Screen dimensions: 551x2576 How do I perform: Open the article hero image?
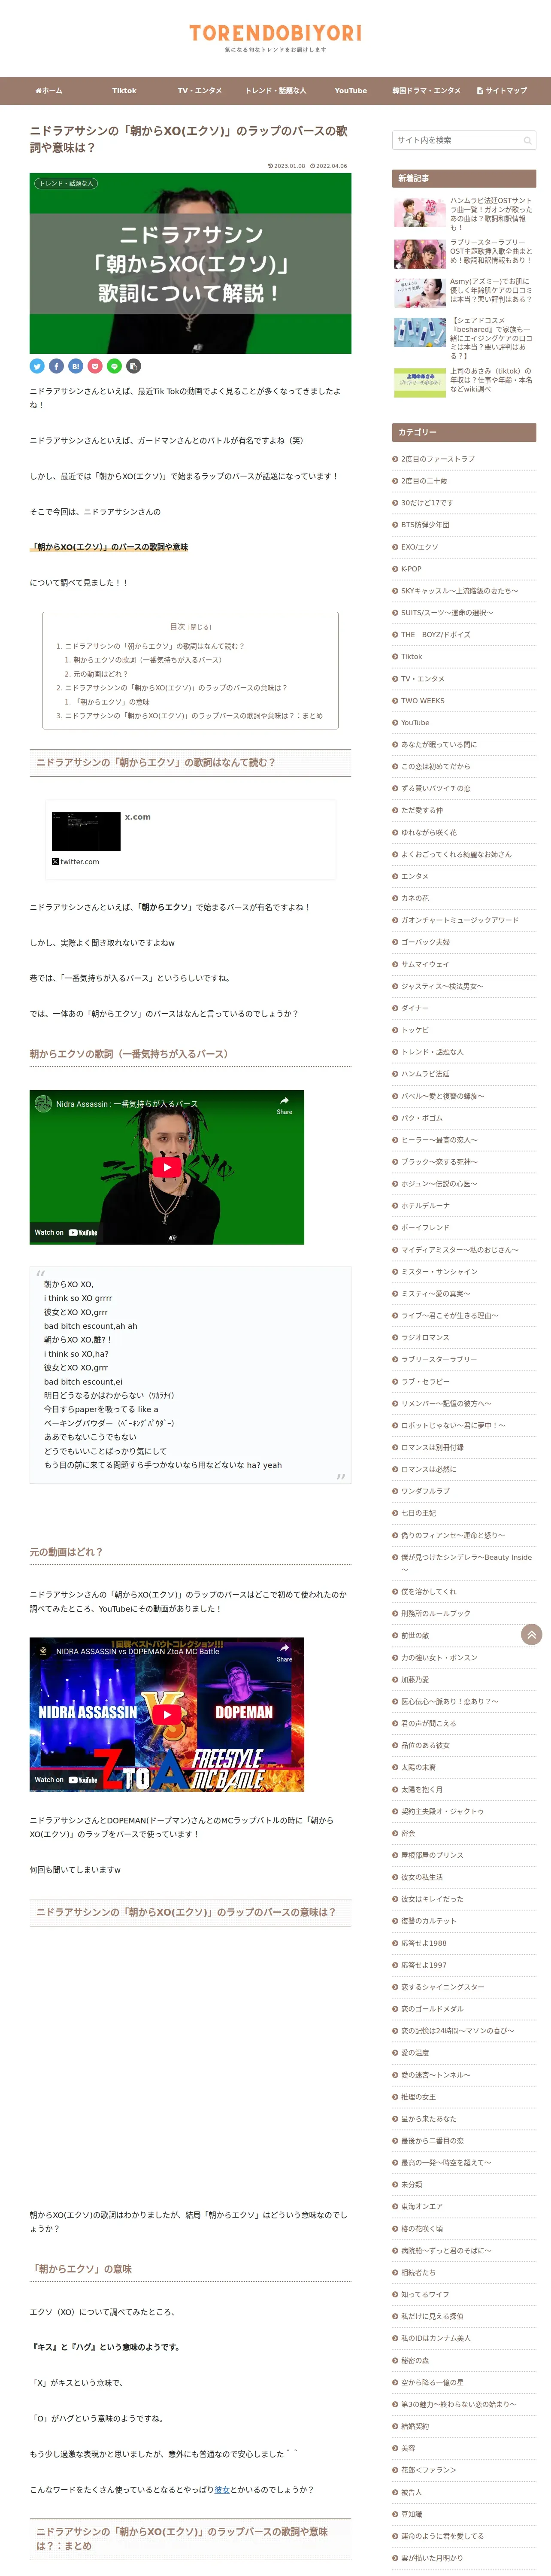[190, 263]
